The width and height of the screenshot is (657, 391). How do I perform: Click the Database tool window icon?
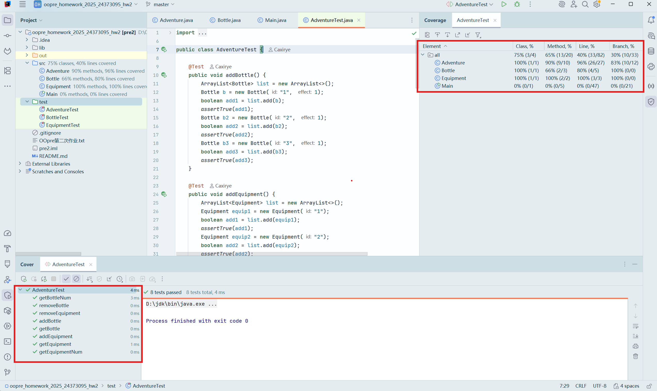click(x=651, y=51)
